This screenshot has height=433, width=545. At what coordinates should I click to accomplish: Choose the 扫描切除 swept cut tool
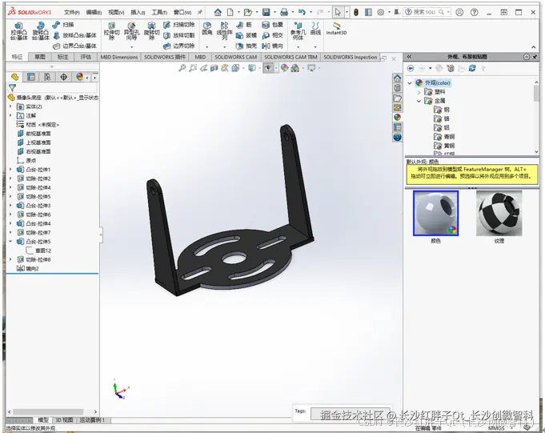click(x=179, y=25)
